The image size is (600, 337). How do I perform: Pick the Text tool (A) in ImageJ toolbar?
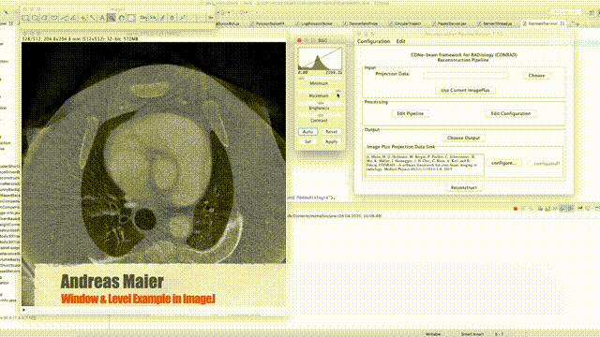tap(102, 18)
